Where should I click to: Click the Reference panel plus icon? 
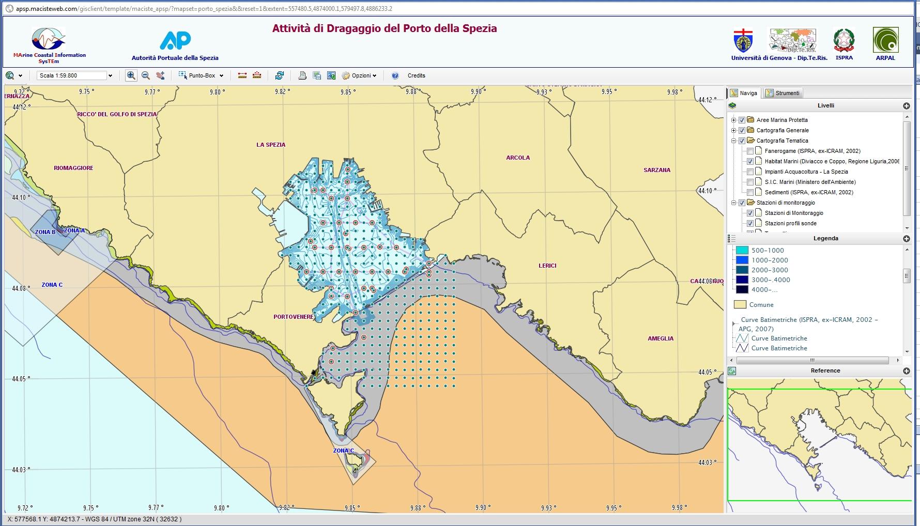pyautogui.click(x=906, y=371)
